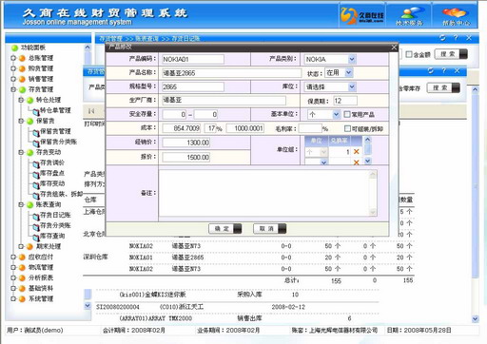The width and height of the screenshot is (487, 344).
Task: Open the 基本单位 个 dropdown
Action: pos(336,114)
